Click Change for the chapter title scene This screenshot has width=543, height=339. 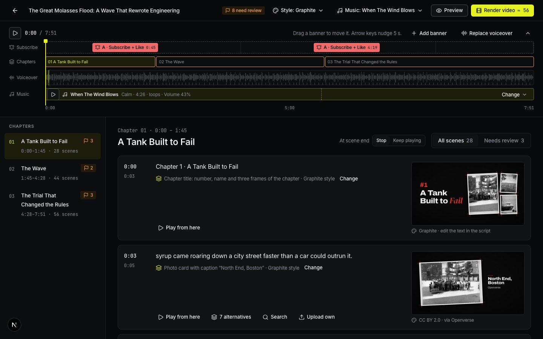348,179
